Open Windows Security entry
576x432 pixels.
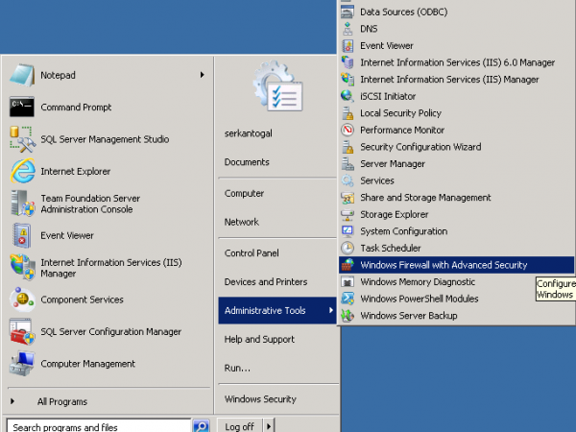[260, 399]
